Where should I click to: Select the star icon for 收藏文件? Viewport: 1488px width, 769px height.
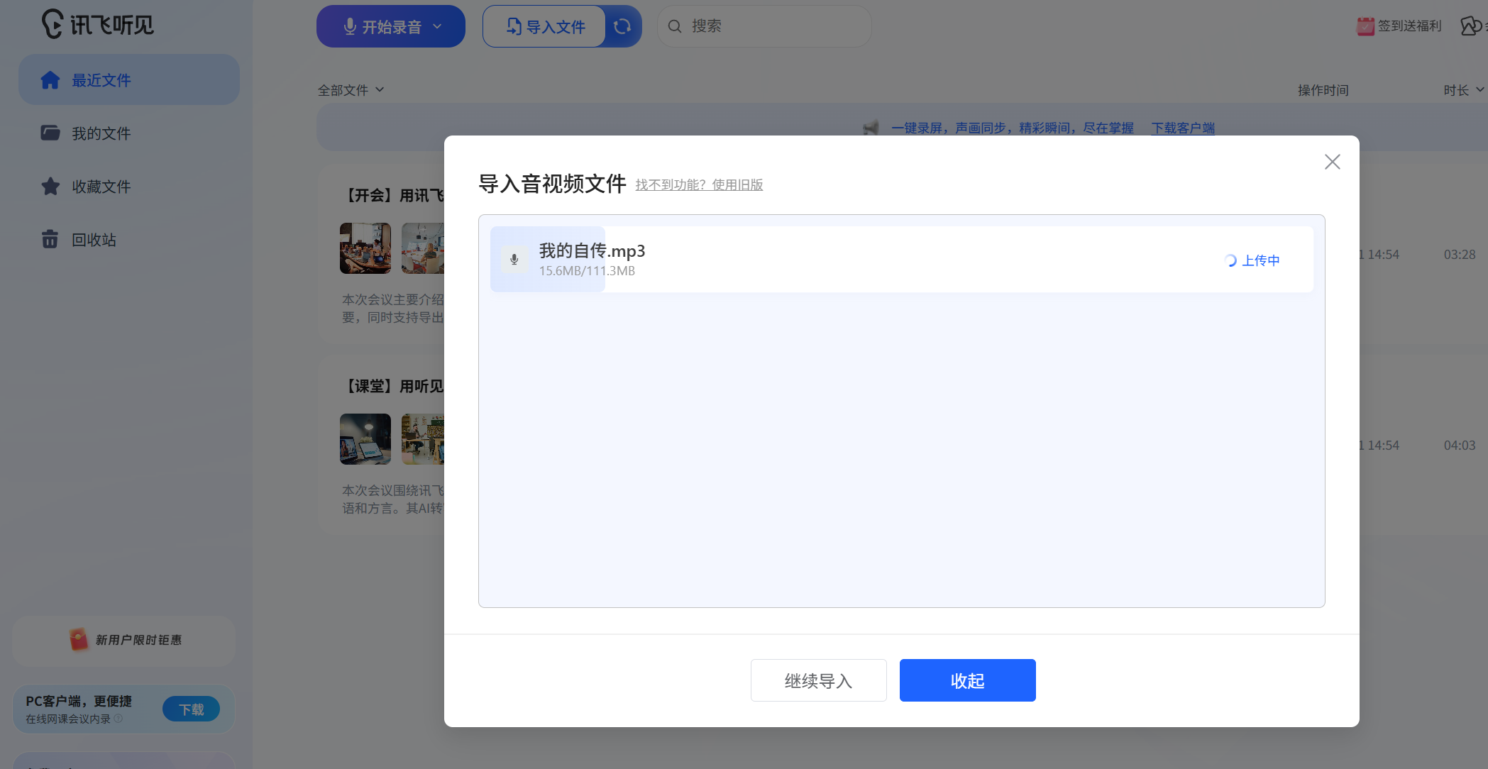[x=50, y=186]
